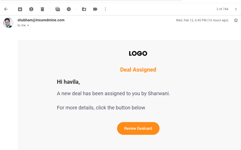Go back to inbox with arrow
The height and width of the screenshot is (150, 241).
[x=6, y=9]
